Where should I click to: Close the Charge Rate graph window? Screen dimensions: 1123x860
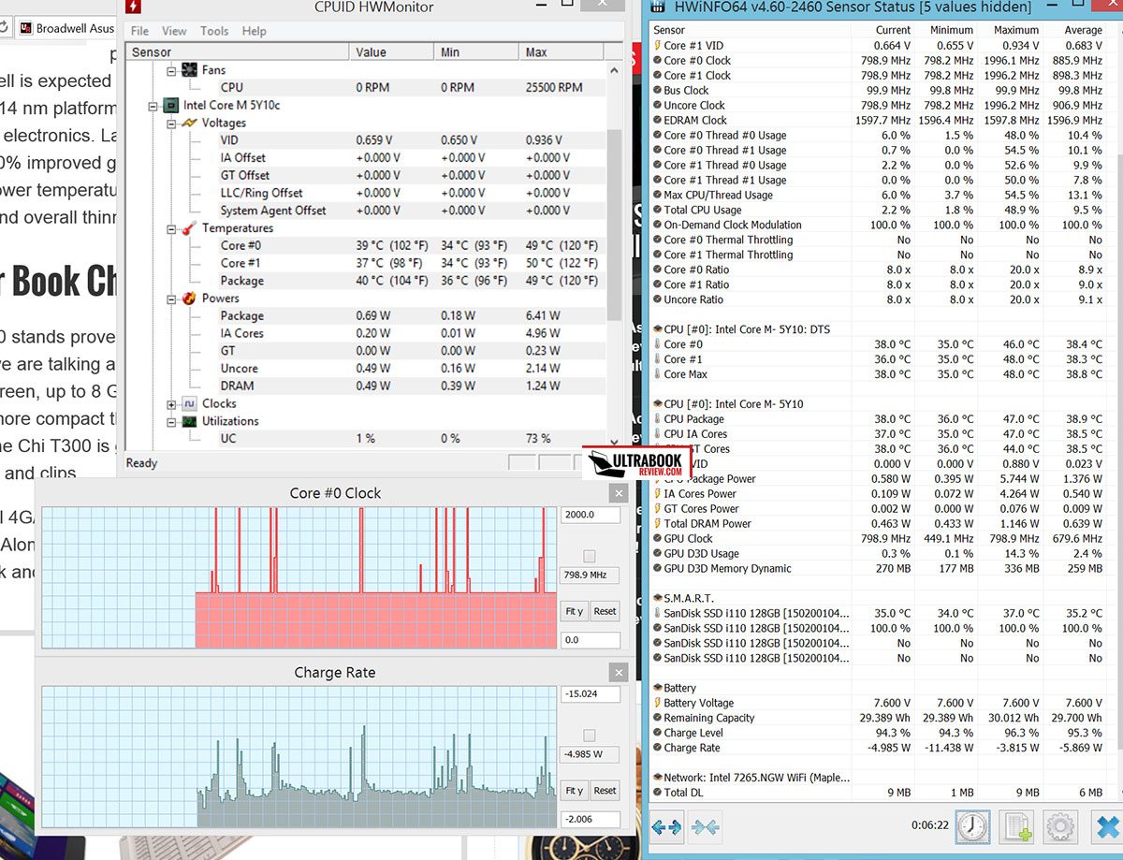tap(618, 673)
